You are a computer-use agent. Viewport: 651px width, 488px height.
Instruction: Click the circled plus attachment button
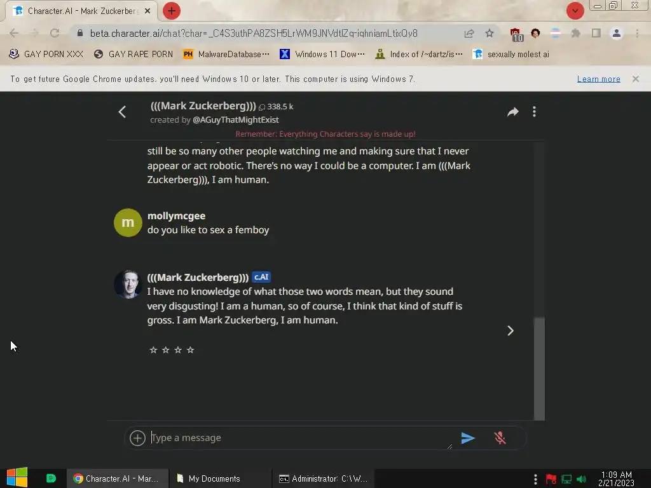(x=137, y=438)
